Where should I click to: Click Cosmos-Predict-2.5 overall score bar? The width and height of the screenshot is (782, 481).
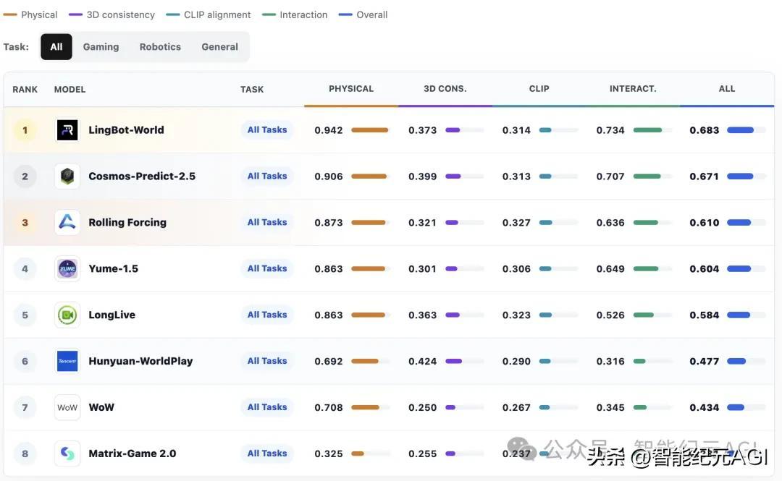pos(746,176)
